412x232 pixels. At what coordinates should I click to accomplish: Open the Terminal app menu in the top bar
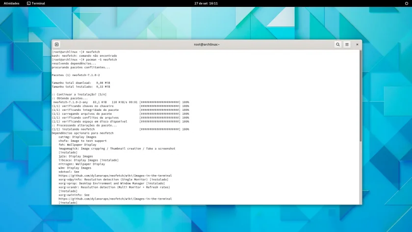point(36,3)
